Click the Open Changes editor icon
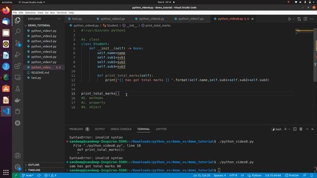The height and width of the screenshot is (178, 317). point(299,19)
